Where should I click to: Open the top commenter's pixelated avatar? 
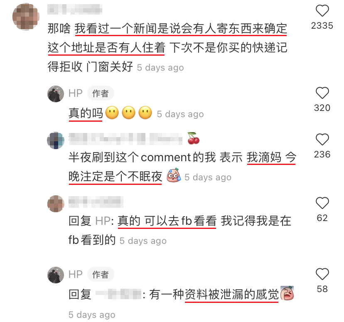(26, 17)
